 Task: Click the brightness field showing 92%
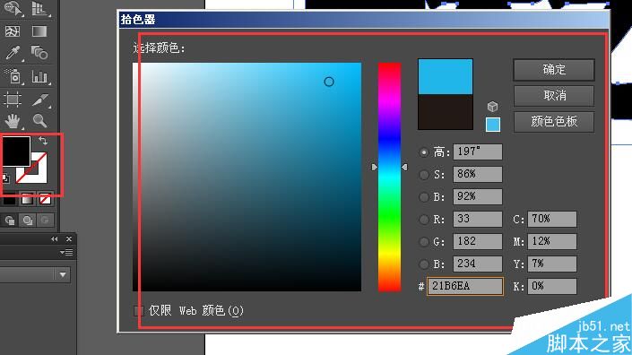478,196
